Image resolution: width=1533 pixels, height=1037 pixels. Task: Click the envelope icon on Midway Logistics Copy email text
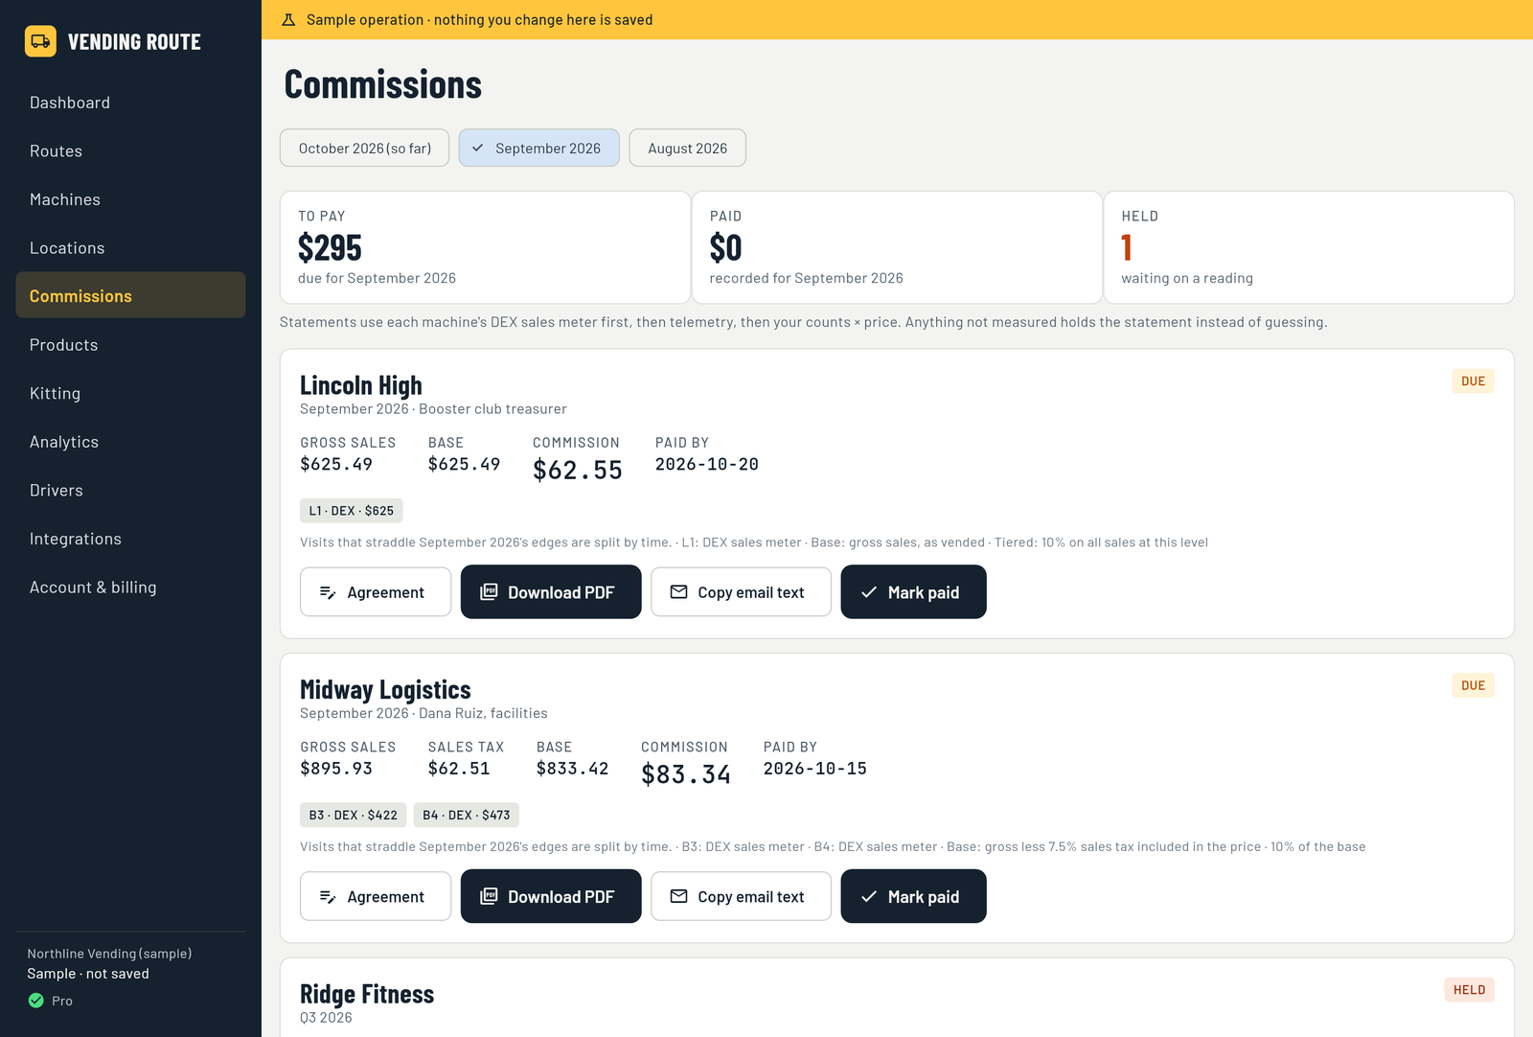coord(678,896)
